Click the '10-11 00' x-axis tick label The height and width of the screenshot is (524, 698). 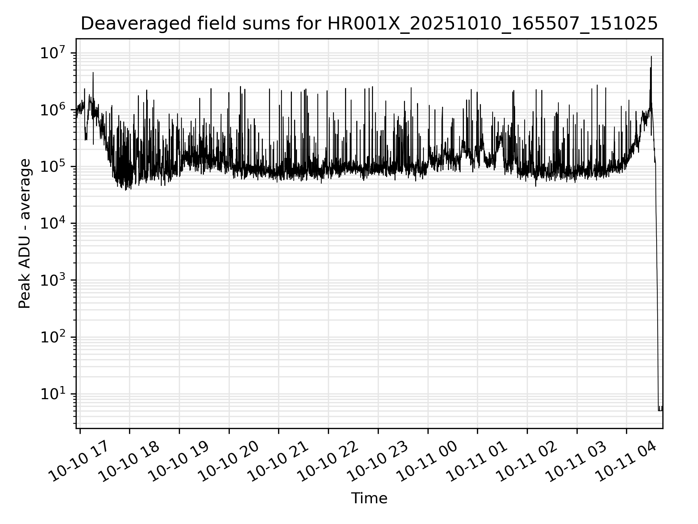pos(427,461)
